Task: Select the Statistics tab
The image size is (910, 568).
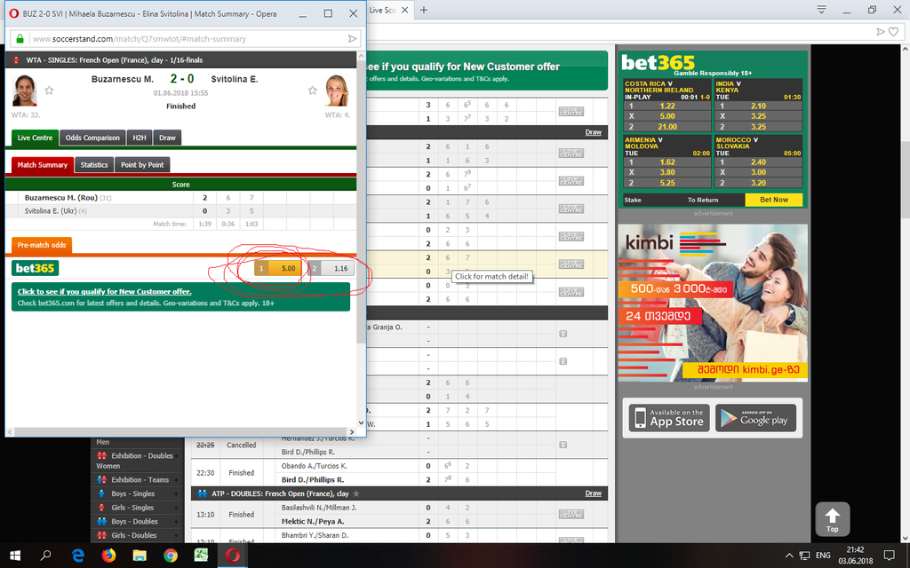Action: click(x=94, y=165)
